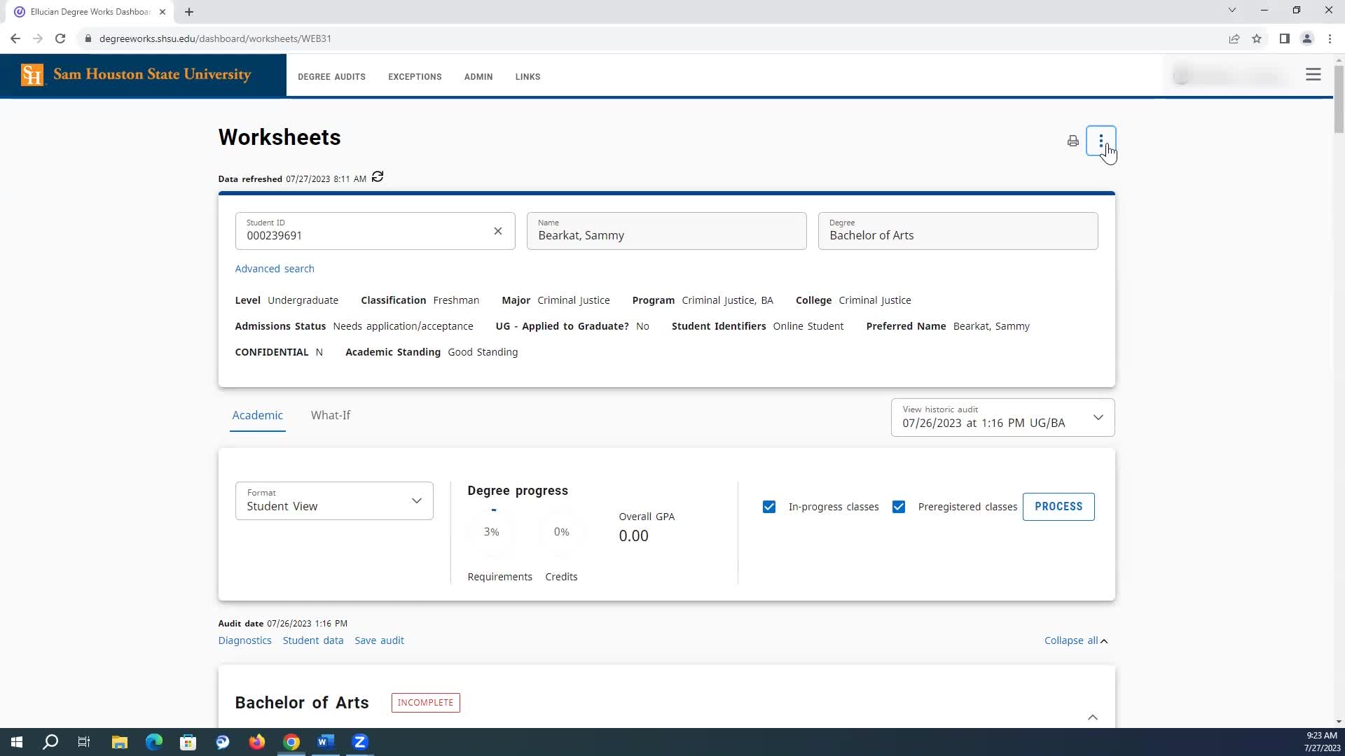Open Microsoft Store from the taskbar
The height and width of the screenshot is (756, 1345).
(188, 742)
